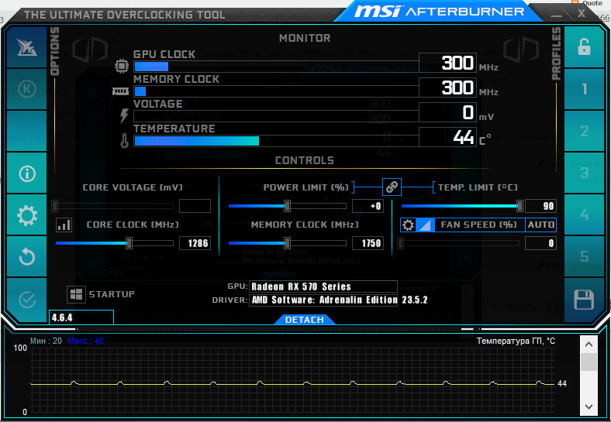Screen dimensions: 611x422
Task: Click the Memory Clock field showing 1750
Action: (x=368, y=243)
